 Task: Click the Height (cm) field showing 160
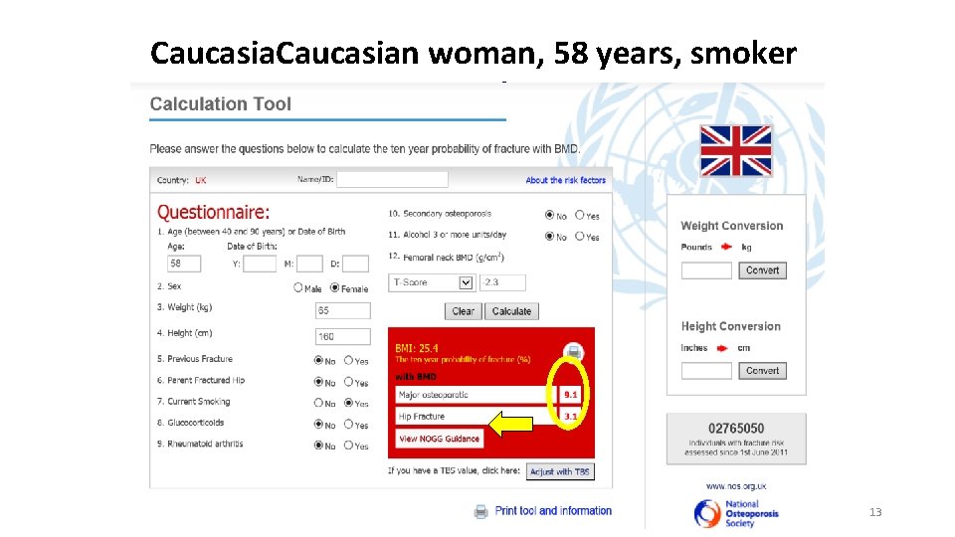click(x=343, y=337)
